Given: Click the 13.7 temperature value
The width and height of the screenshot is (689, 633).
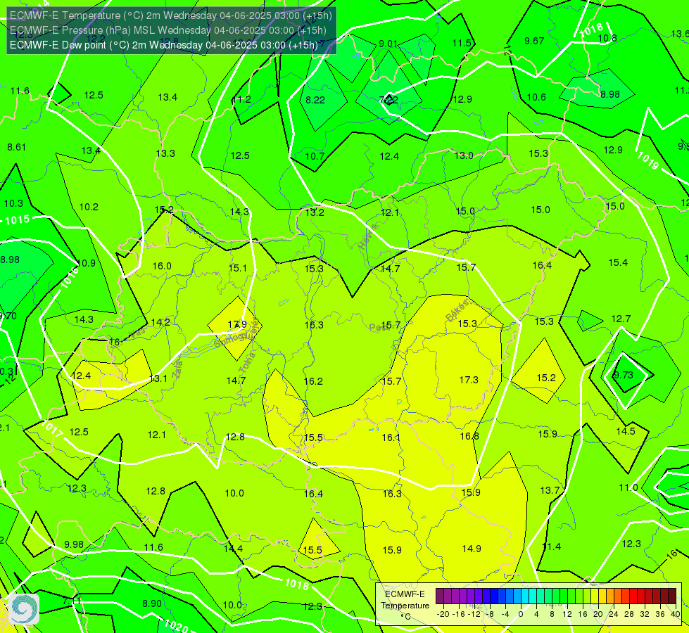Looking at the screenshot, I should [x=549, y=490].
